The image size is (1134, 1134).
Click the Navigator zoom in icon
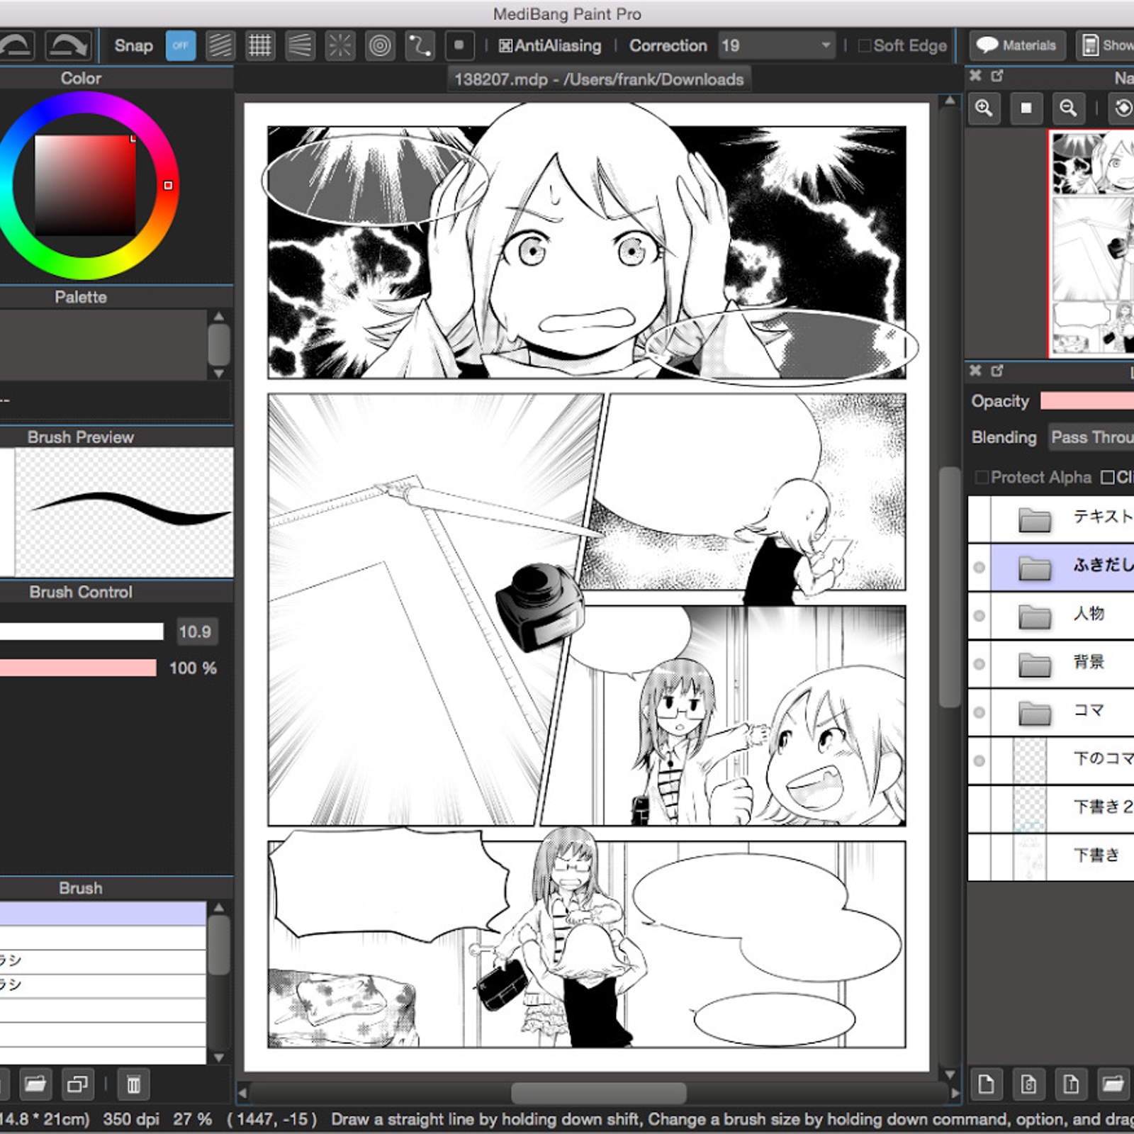(x=984, y=108)
